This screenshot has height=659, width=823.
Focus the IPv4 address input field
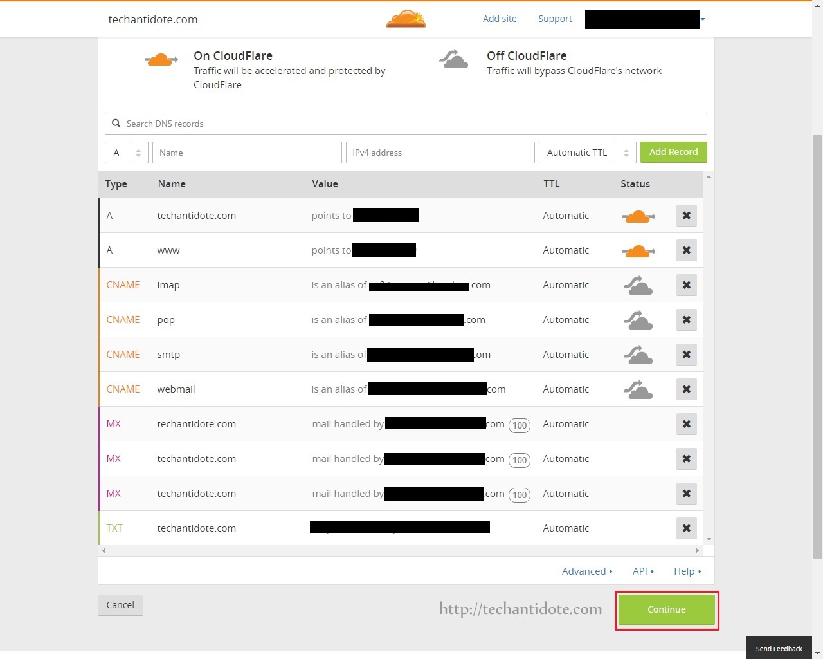pos(440,153)
